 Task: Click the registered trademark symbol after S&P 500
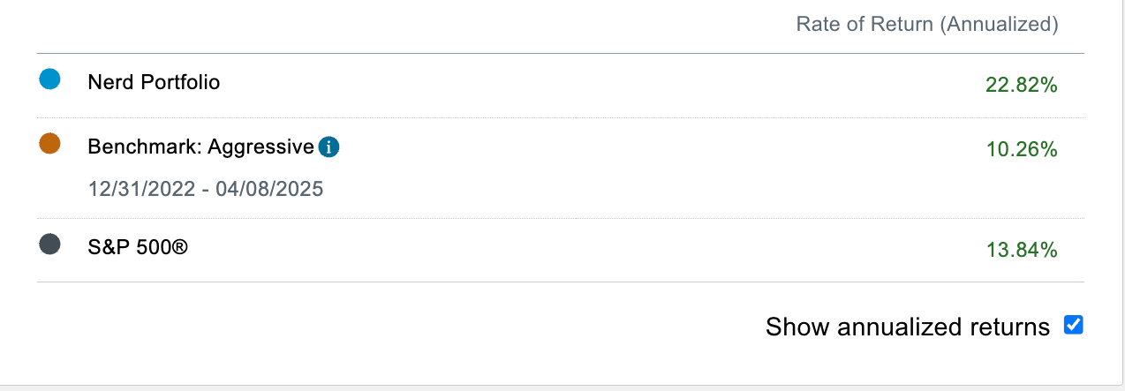coord(180,247)
